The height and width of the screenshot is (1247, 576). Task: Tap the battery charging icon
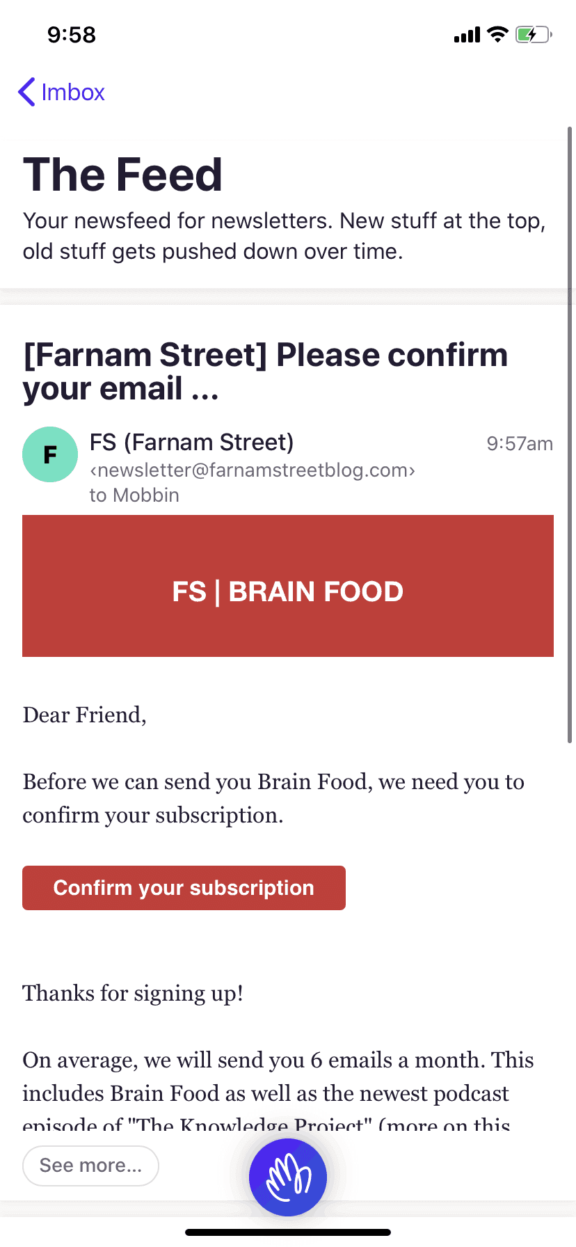coord(533,34)
